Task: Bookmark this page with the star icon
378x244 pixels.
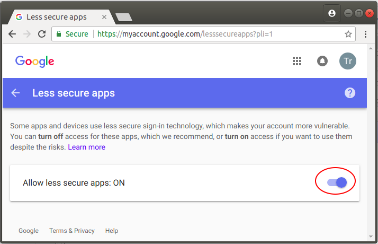Action: coord(348,34)
